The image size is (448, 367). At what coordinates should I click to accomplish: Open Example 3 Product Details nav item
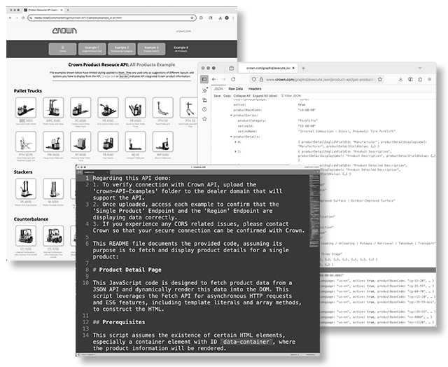[151, 49]
